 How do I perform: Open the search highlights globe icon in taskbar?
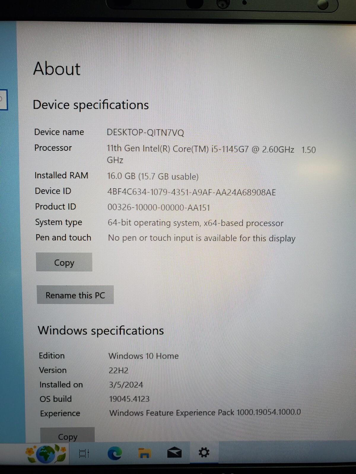46,454
